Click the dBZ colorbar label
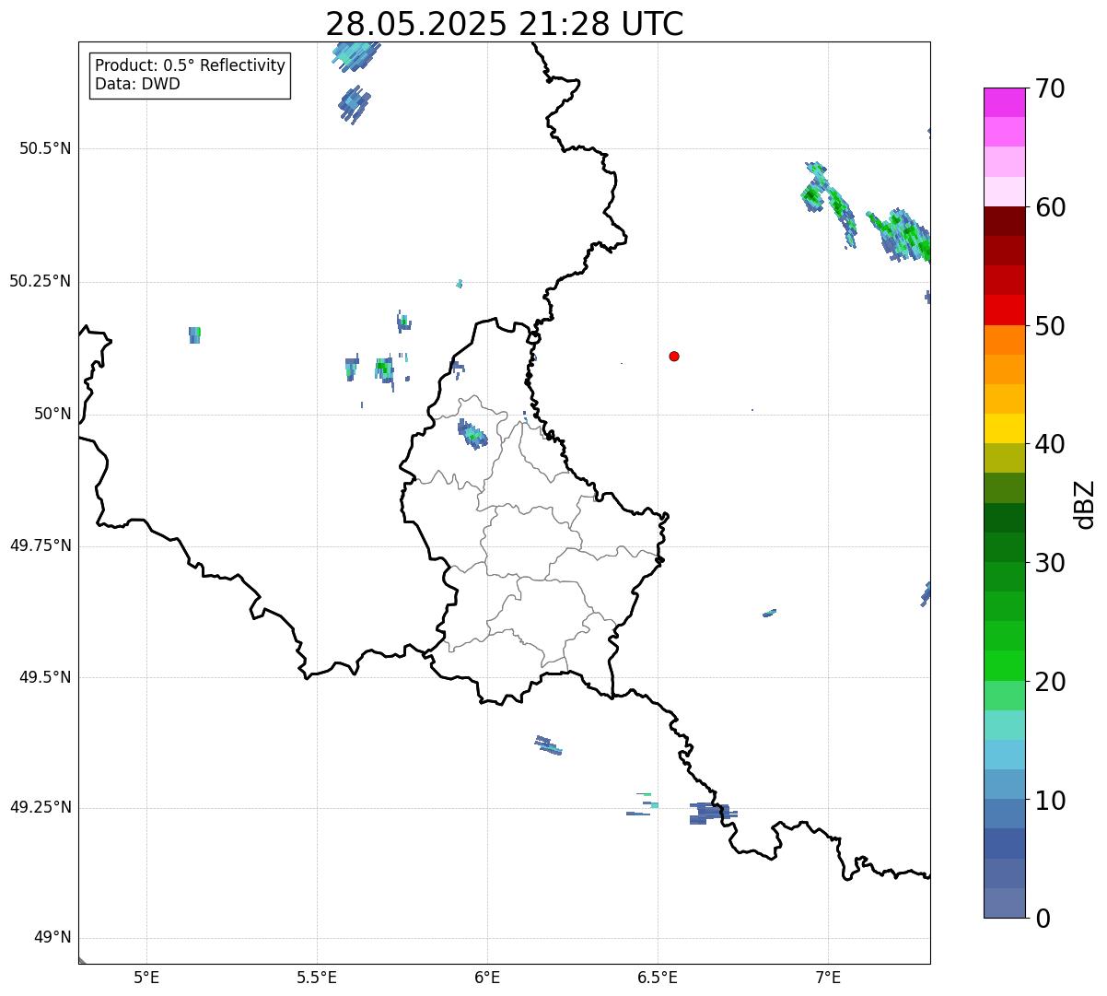 [x=1085, y=504]
